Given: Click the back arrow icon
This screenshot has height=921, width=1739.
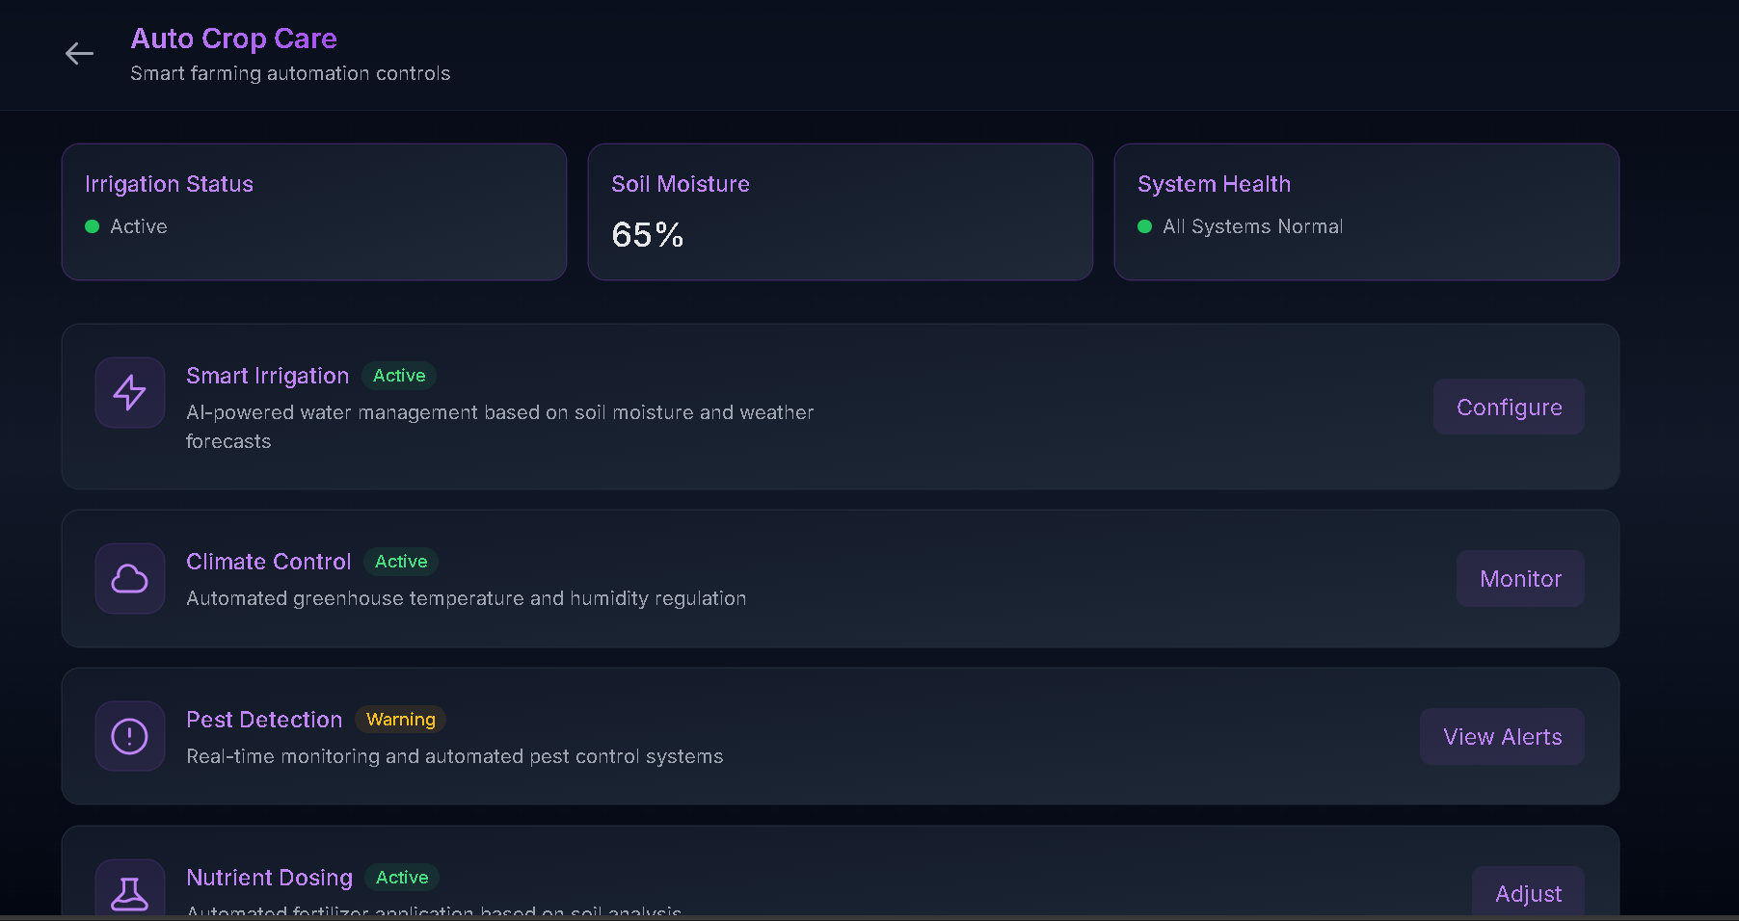Looking at the screenshot, I should 79,54.
